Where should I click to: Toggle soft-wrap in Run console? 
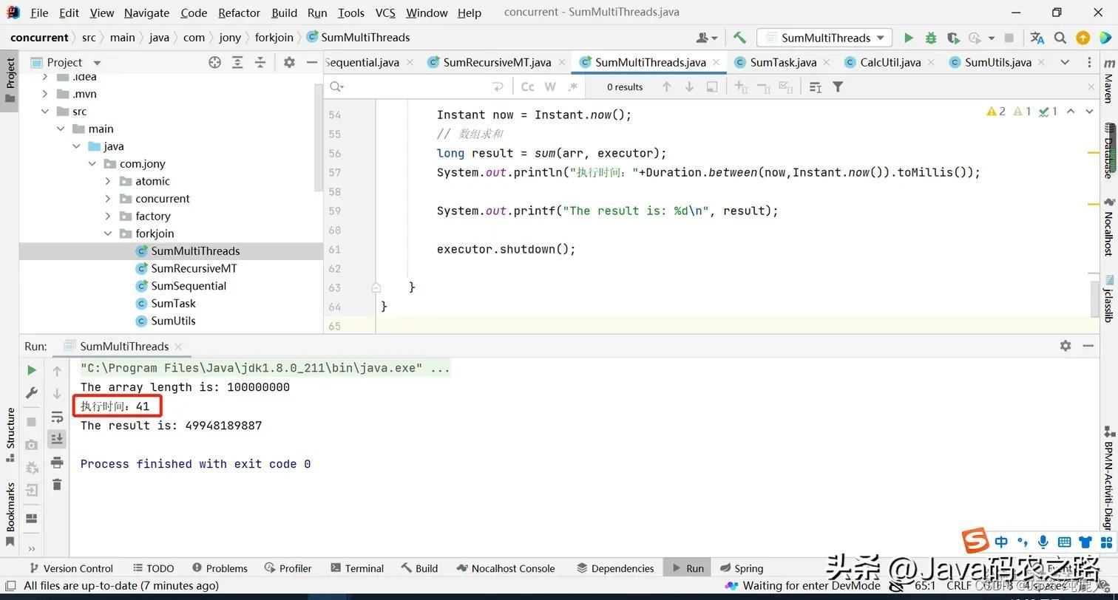[x=57, y=417]
